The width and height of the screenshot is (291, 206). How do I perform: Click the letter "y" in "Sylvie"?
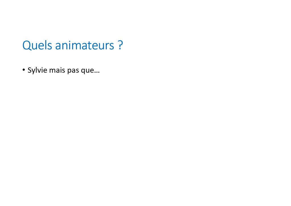(33, 71)
